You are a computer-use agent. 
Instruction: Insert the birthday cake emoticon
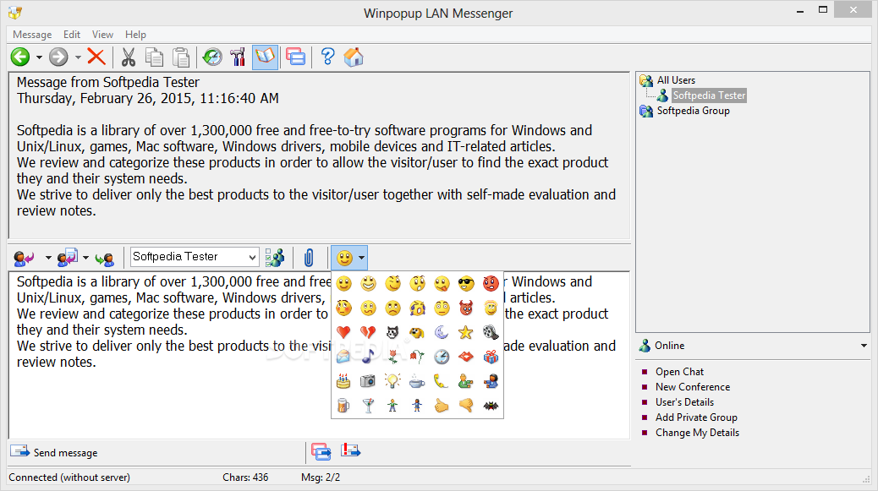(x=343, y=381)
